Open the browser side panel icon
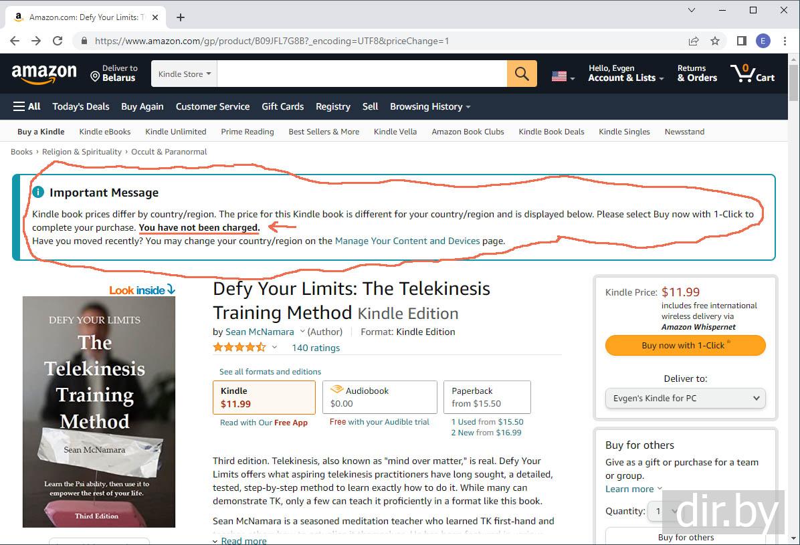800x545 pixels. [741, 41]
